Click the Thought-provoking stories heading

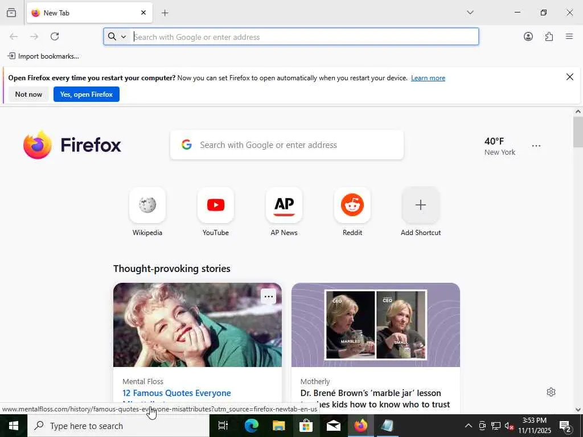(172, 269)
